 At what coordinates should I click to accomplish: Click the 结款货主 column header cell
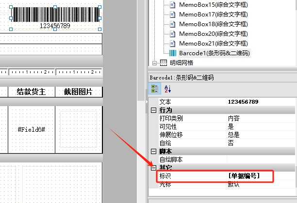point(32,92)
